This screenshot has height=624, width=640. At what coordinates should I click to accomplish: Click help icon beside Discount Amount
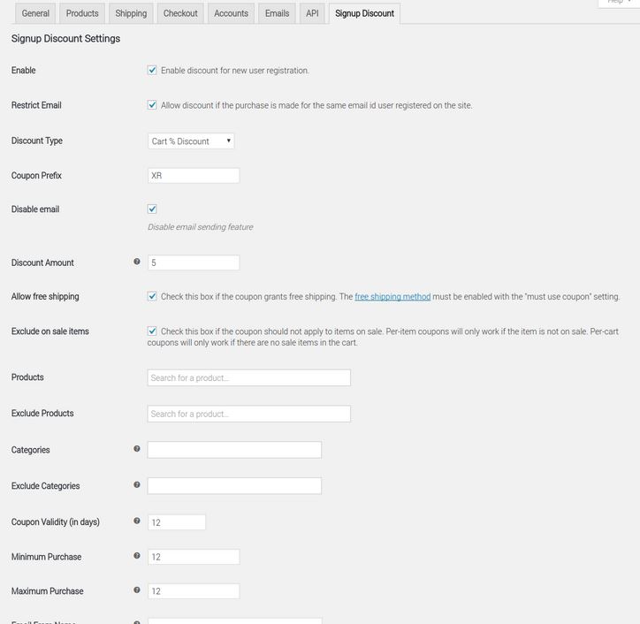pyautogui.click(x=137, y=262)
